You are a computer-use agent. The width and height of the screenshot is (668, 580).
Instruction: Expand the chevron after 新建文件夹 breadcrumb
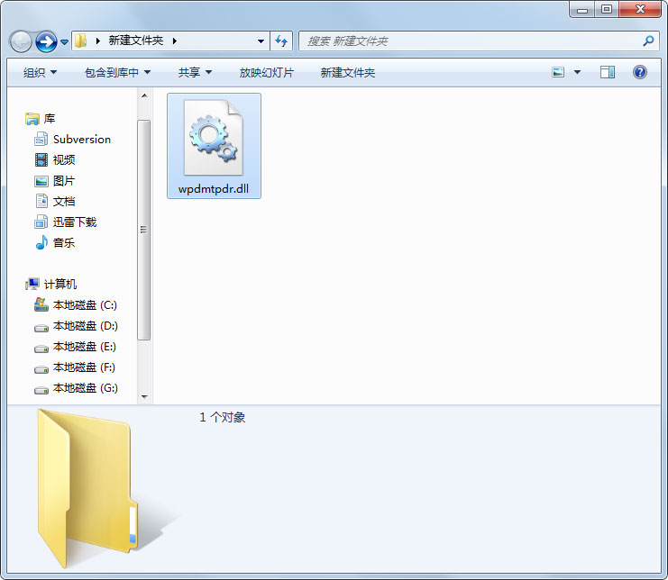[x=175, y=41]
